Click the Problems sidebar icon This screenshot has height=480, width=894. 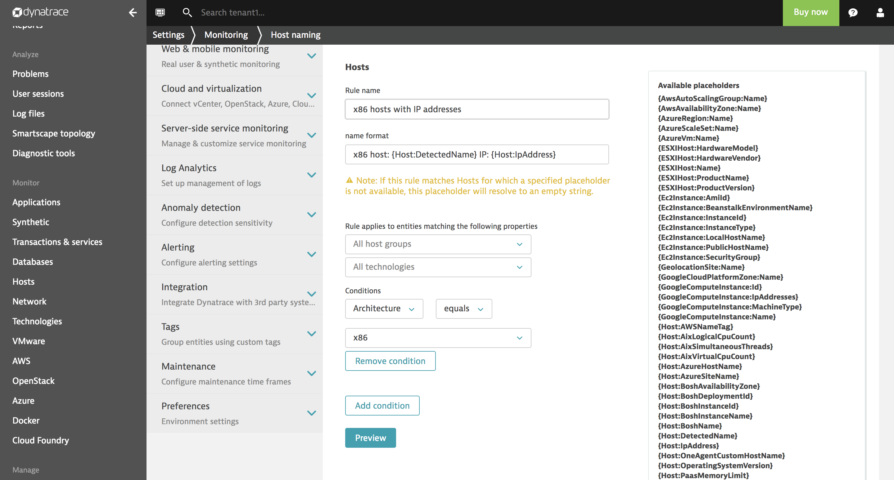click(x=31, y=74)
